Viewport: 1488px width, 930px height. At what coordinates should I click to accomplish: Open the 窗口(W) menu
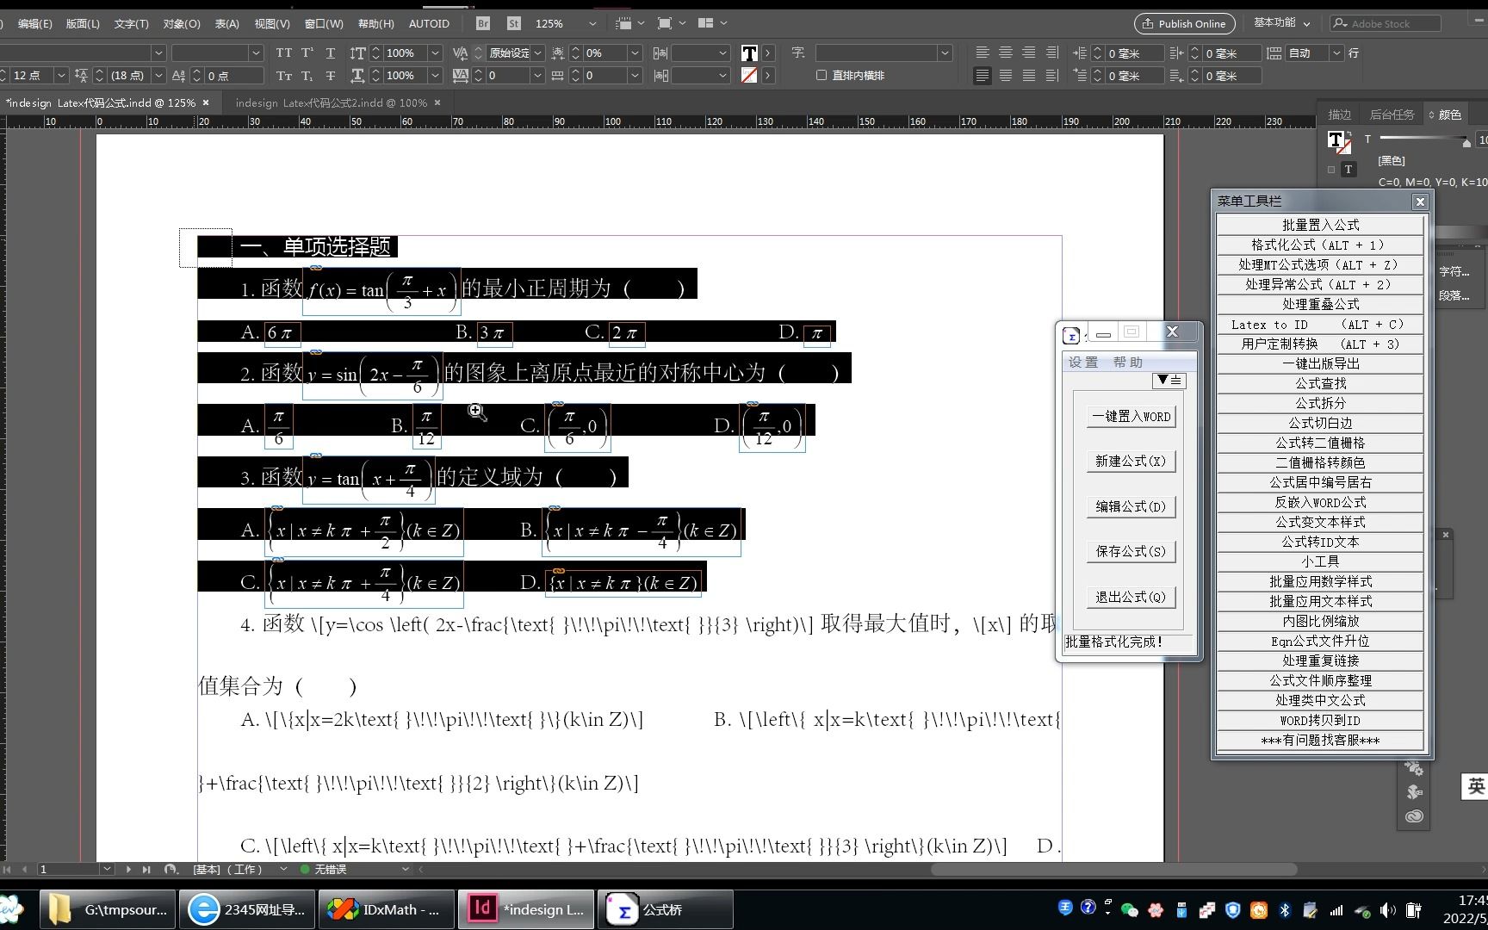(x=324, y=23)
